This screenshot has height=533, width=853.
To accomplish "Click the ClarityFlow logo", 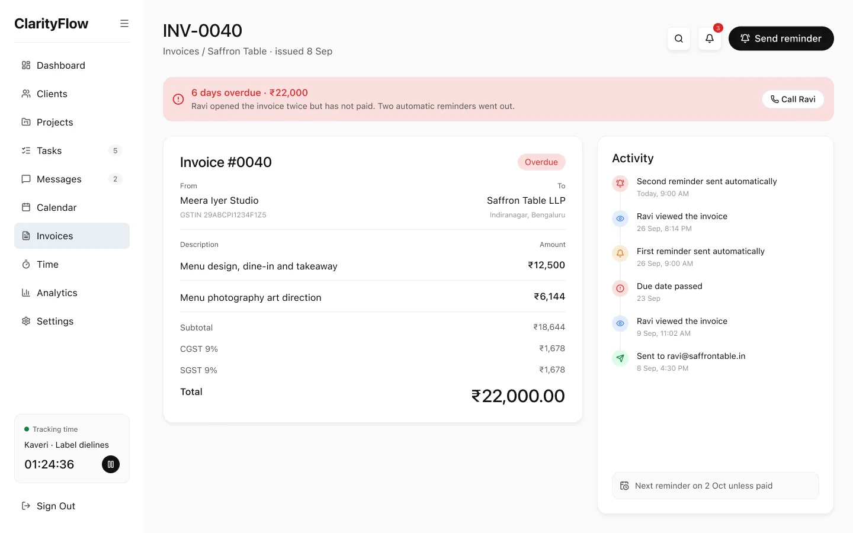I will pyautogui.click(x=52, y=24).
